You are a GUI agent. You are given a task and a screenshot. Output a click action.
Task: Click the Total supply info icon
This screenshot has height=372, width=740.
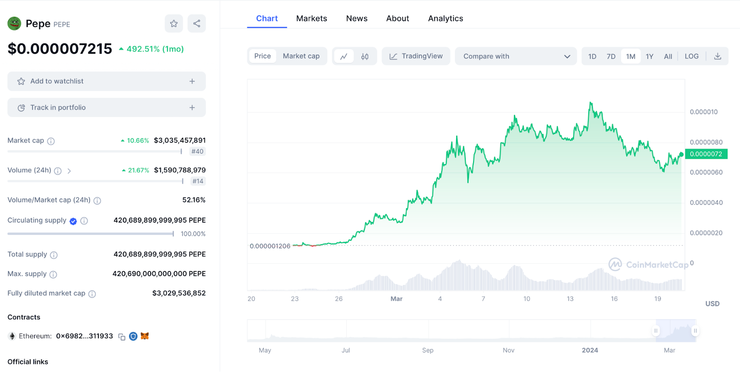(x=54, y=255)
